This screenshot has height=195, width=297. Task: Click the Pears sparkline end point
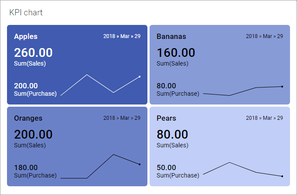point(282,176)
